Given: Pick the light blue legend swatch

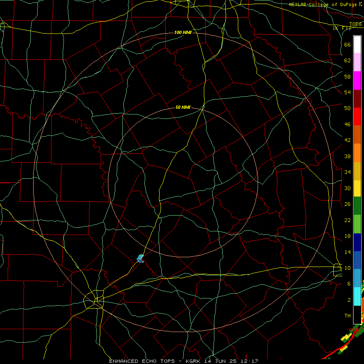Looking at the screenshot, I should point(357,278).
